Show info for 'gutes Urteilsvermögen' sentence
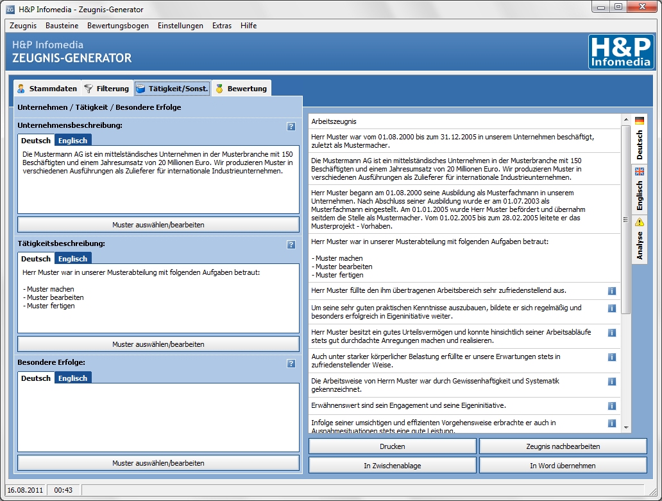 (612, 333)
